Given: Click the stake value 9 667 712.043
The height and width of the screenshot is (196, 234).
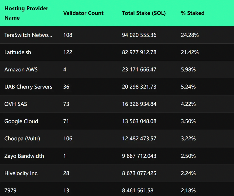Looking at the screenshot, I should 139,156.
